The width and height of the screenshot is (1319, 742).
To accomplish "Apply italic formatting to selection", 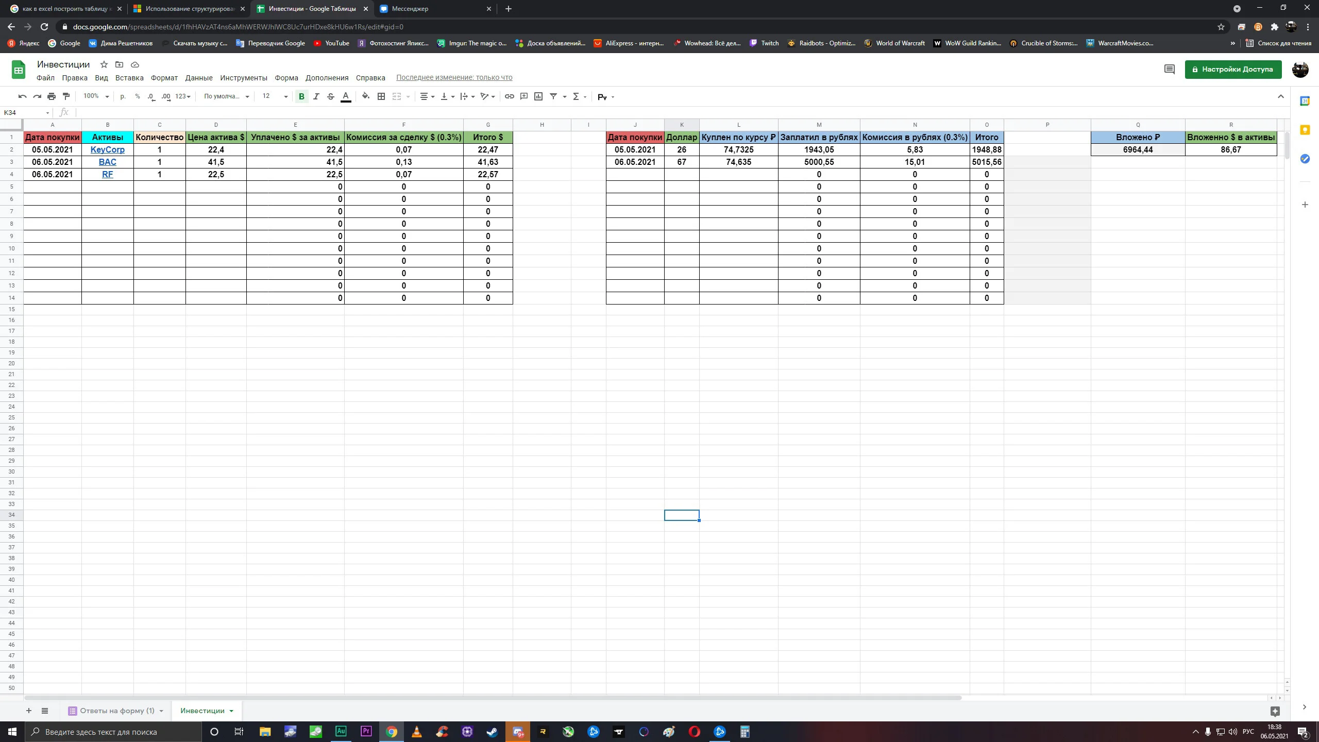I will coord(316,96).
